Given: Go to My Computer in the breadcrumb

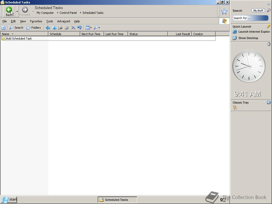Looking at the screenshot, I should (45, 13).
